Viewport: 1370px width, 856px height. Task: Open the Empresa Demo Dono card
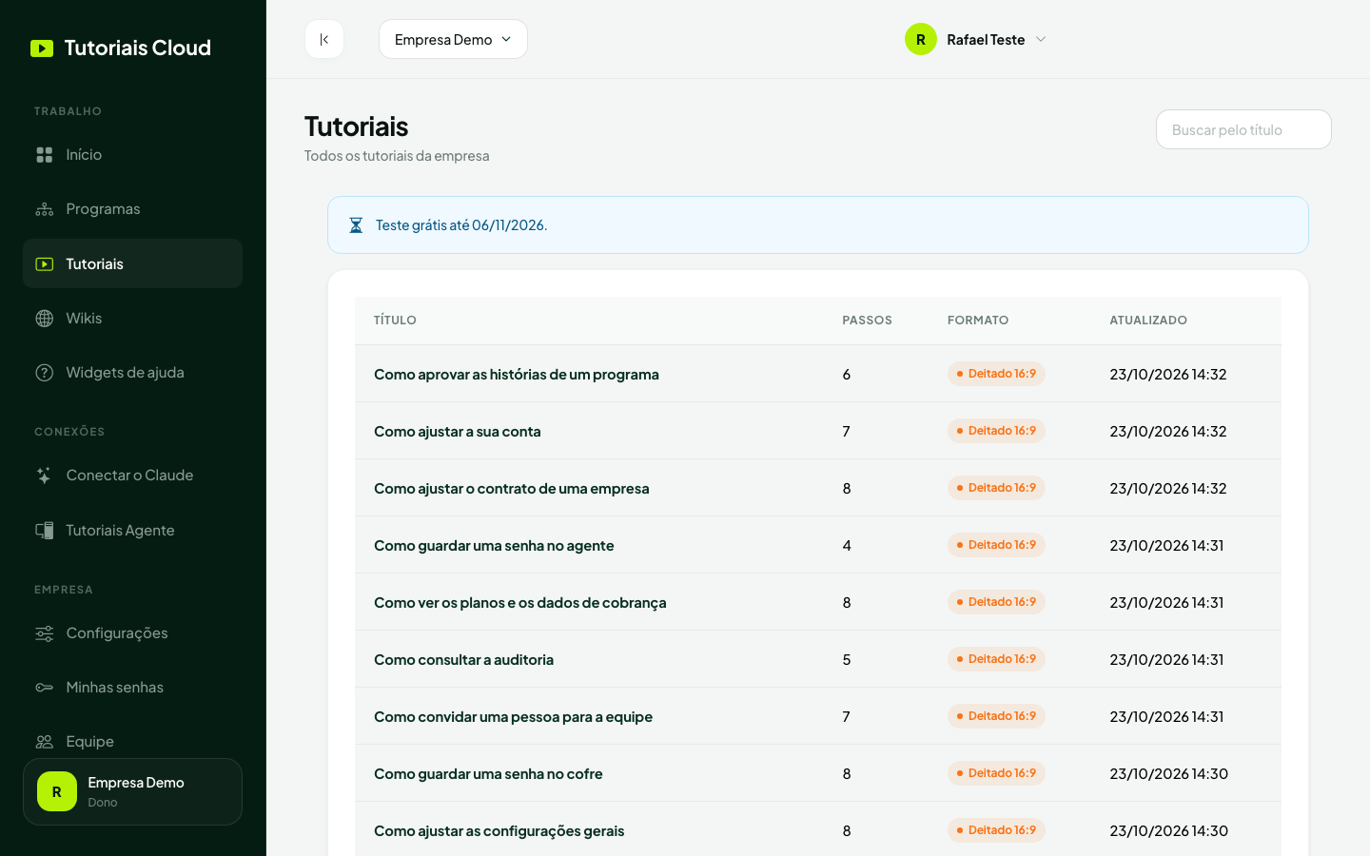point(132,791)
